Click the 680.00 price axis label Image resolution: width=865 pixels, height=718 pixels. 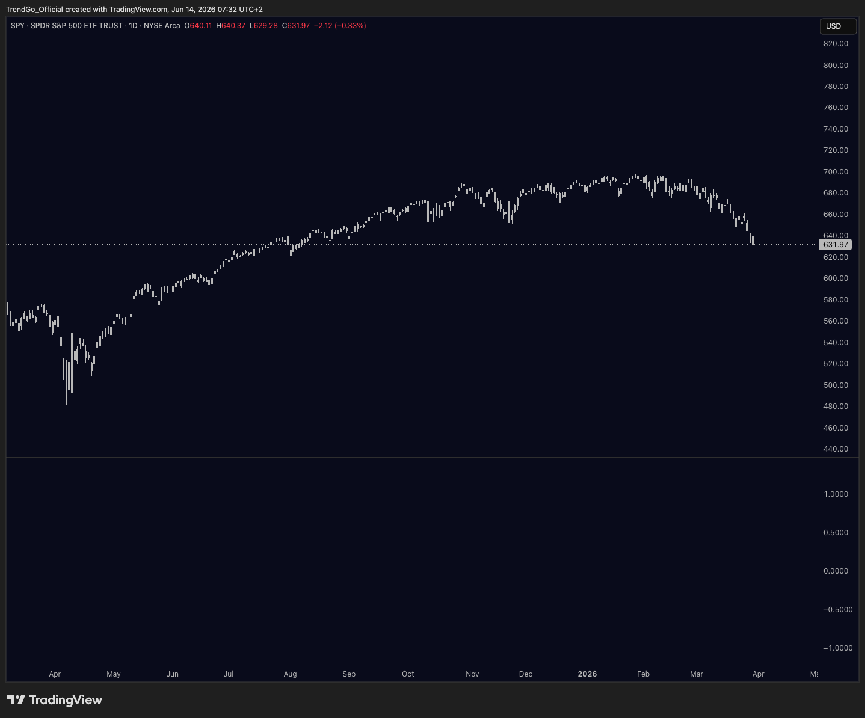[x=836, y=193]
